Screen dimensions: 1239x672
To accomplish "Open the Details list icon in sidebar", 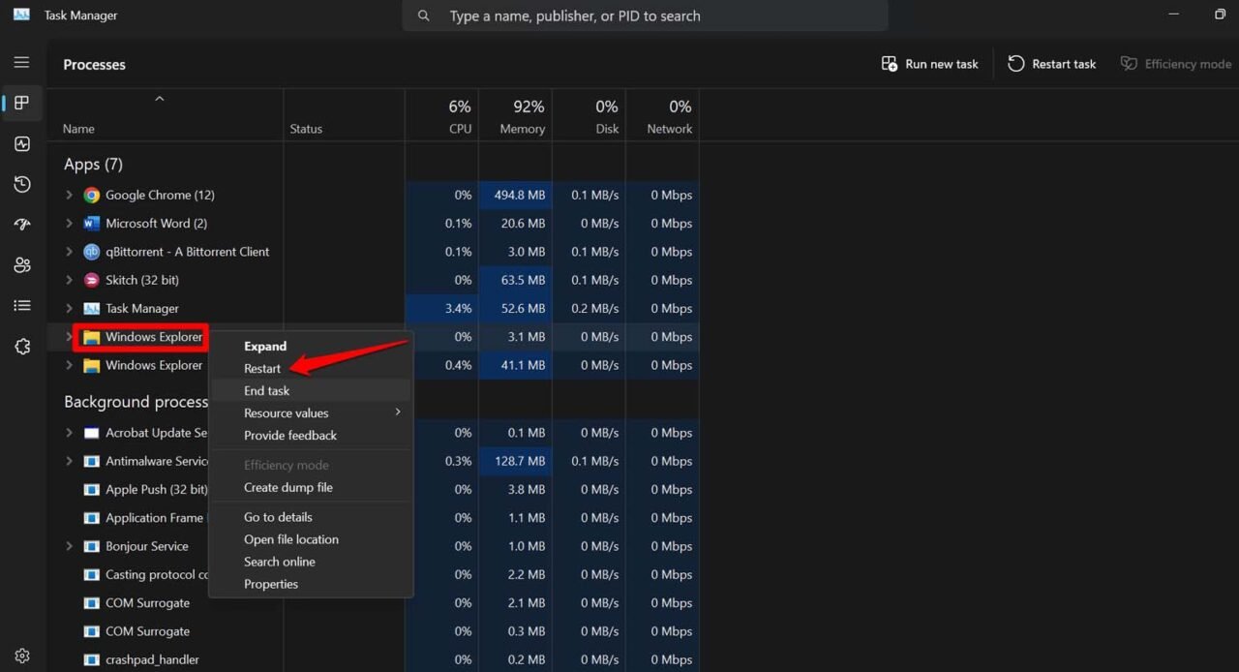I will click(21, 305).
